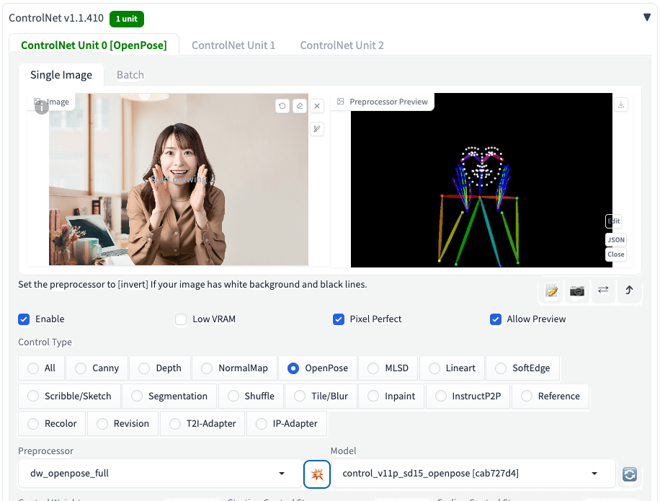660x501 pixels.
Task: Open the Preprocessor dropdown dw_openpose_full
Action: pyautogui.click(x=160, y=474)
